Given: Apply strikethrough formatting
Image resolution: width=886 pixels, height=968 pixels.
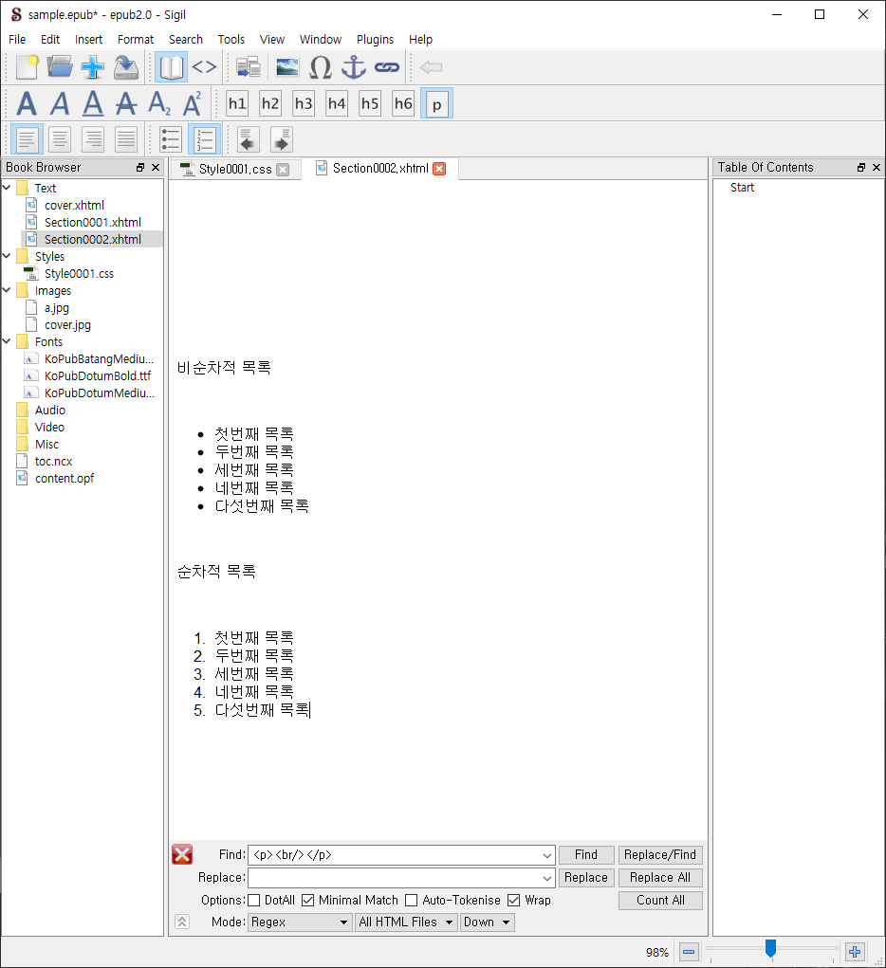Looking at the screenshot, I should tap(126, 103).
